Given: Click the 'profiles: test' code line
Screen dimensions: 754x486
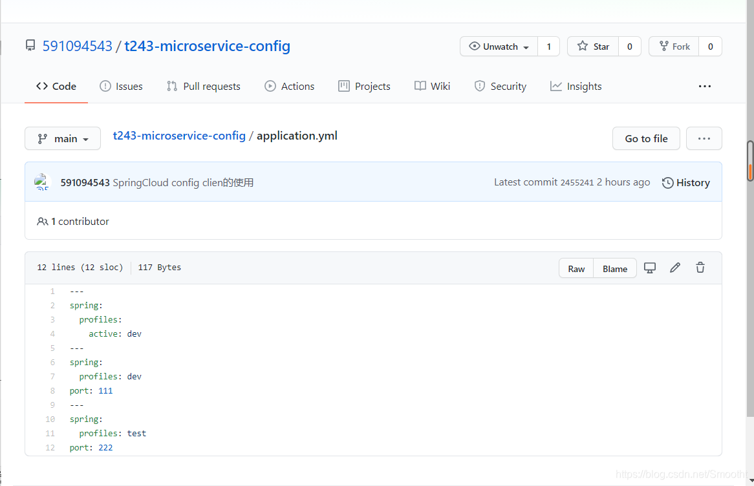Looking at the screenshot, I should (x=113, y=434).
